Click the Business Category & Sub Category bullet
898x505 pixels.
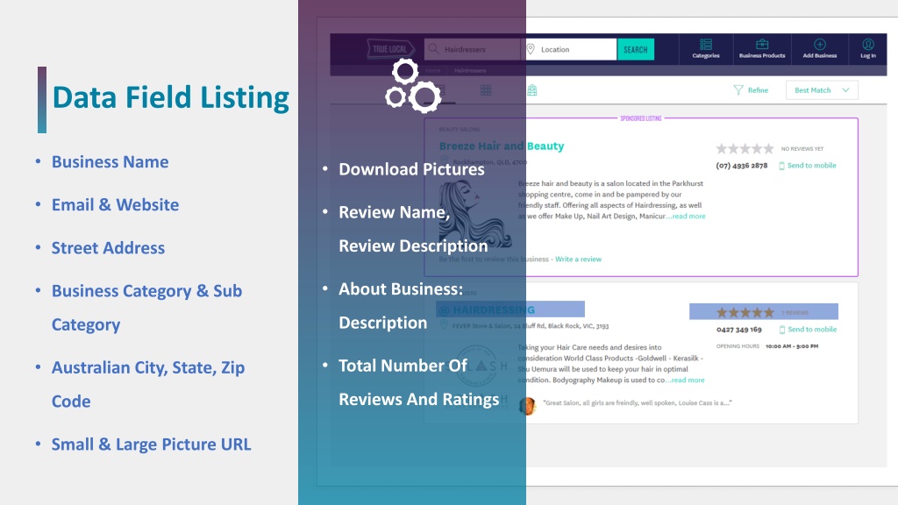pos(146,308)
